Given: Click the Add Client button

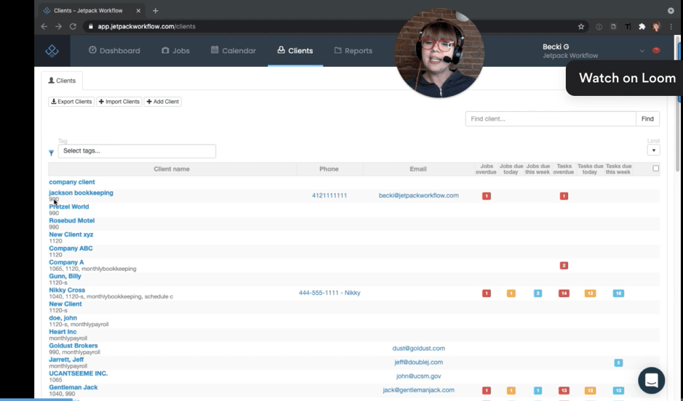Looking at the screenshot, I should coord(162,101).
